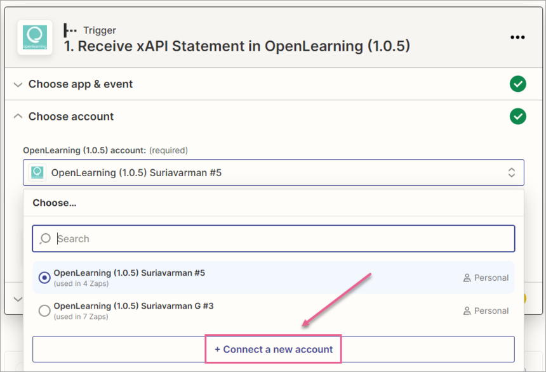Click the Connect a new account button

(x=274, y=349)
